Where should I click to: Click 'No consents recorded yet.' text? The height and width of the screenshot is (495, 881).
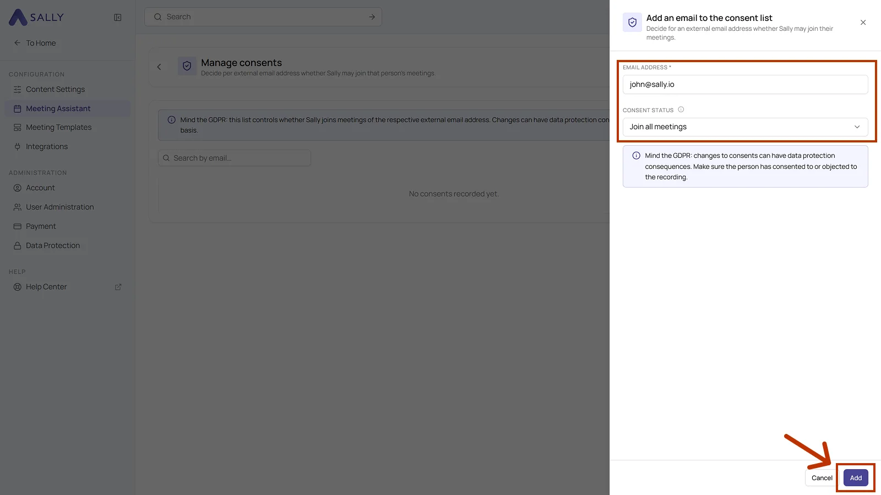454,194
